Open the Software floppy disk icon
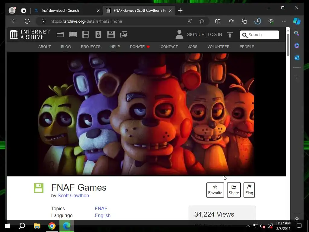This screenshot has height=232, width=309. 111,34
